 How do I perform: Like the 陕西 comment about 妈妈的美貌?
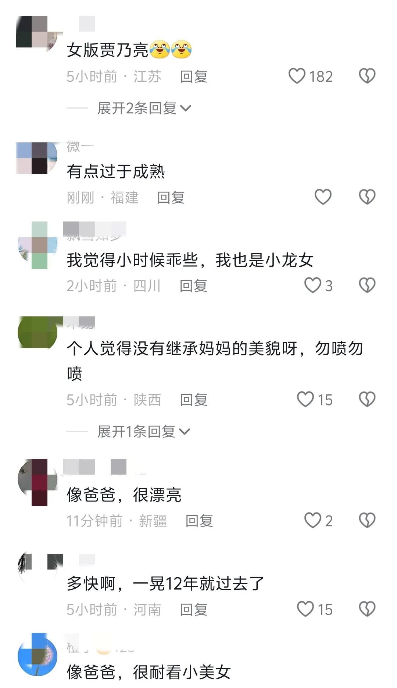[305, 400]
